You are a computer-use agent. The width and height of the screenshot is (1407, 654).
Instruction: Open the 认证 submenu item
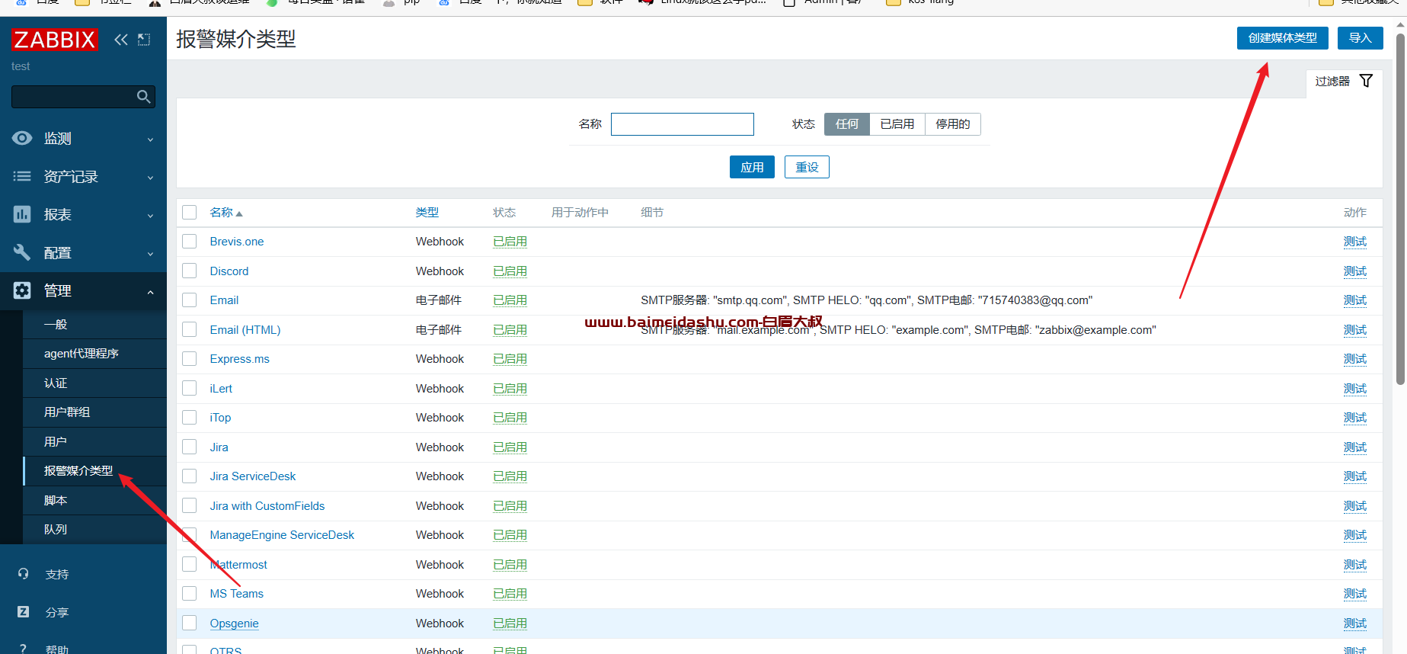pyautogui.click(x=94, y=383)
